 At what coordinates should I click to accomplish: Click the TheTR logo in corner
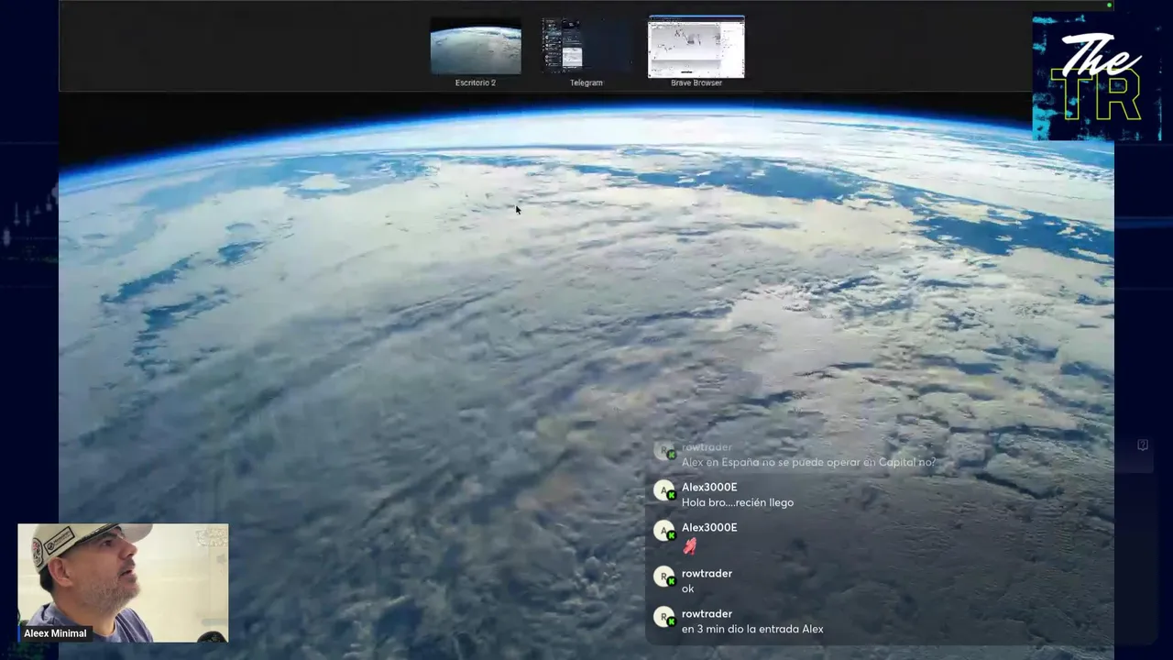[1098, 77]
